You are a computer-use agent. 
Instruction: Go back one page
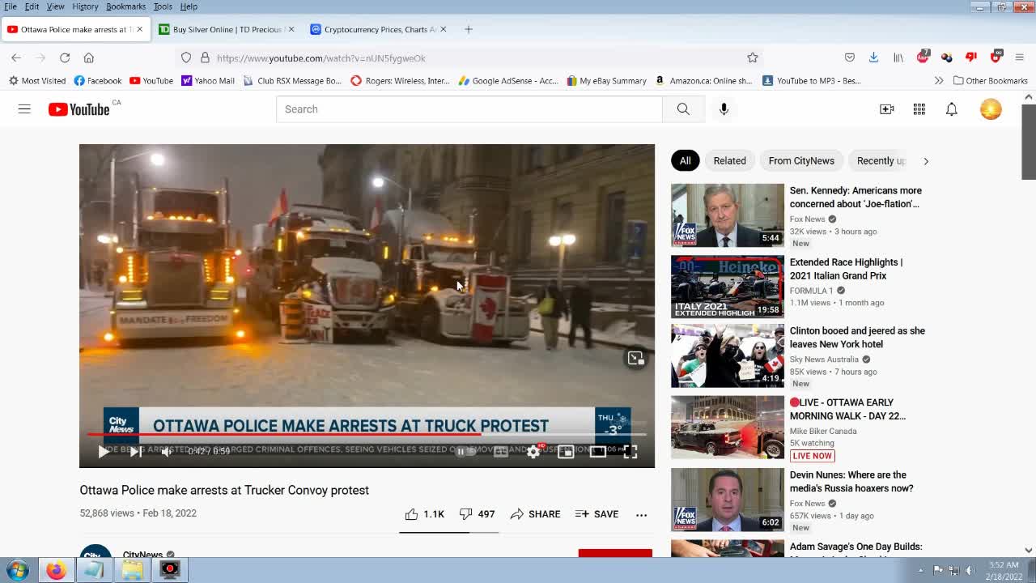16,57
